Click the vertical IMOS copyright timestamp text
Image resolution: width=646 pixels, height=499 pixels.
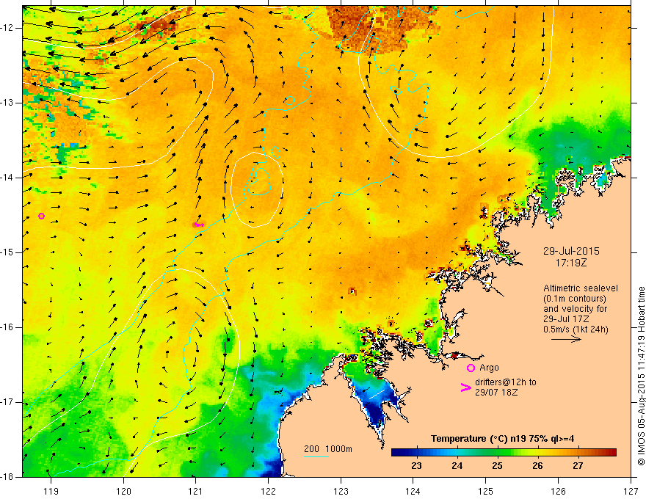tap(641, 376)
